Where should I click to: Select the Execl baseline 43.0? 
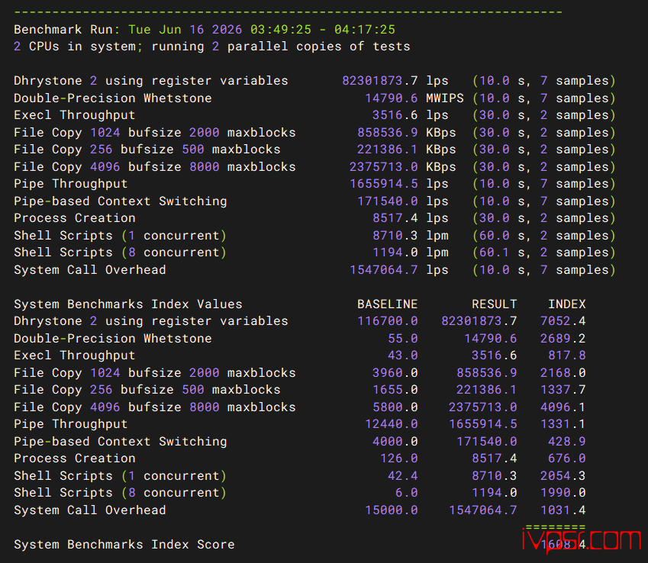coord(402,355)
